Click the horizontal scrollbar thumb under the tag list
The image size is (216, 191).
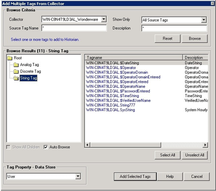tap(126, 145)
